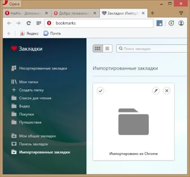Open a new tab with the plus button
This screenshot has width=190, height=177.
pos(152,13)
